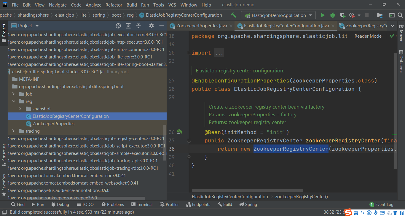
Task: Open the File menu
Action: [15, 5]
